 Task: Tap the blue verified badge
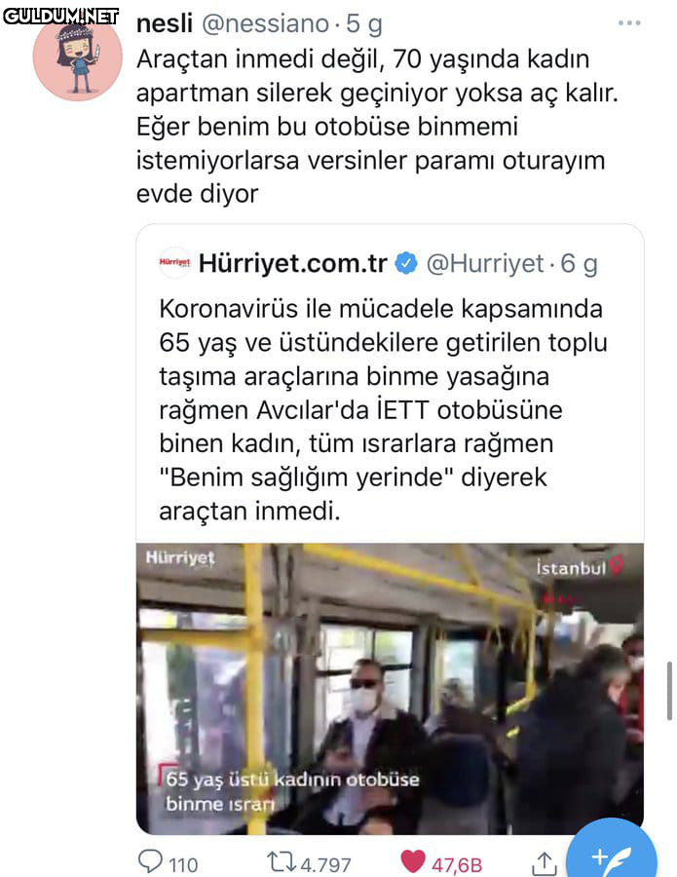click(x=406, y=263)
